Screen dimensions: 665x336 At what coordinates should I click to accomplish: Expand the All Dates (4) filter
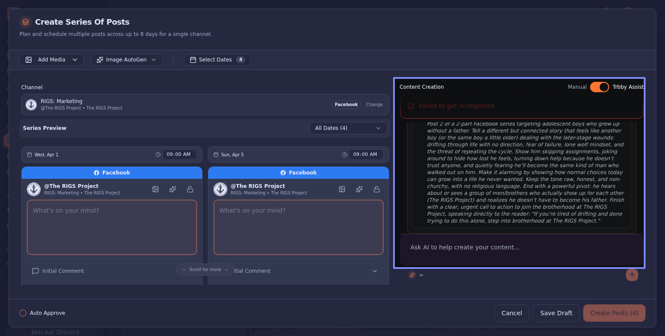coord(348,128)
